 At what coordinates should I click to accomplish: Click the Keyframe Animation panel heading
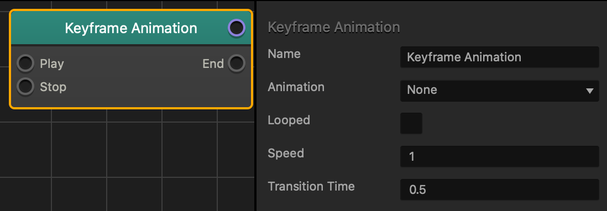[334, 28]
